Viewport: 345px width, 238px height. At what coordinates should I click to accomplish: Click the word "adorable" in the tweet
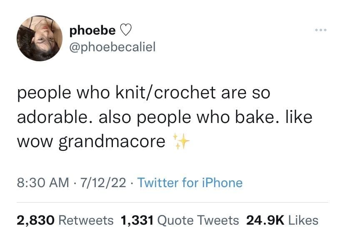pos(51,117)
